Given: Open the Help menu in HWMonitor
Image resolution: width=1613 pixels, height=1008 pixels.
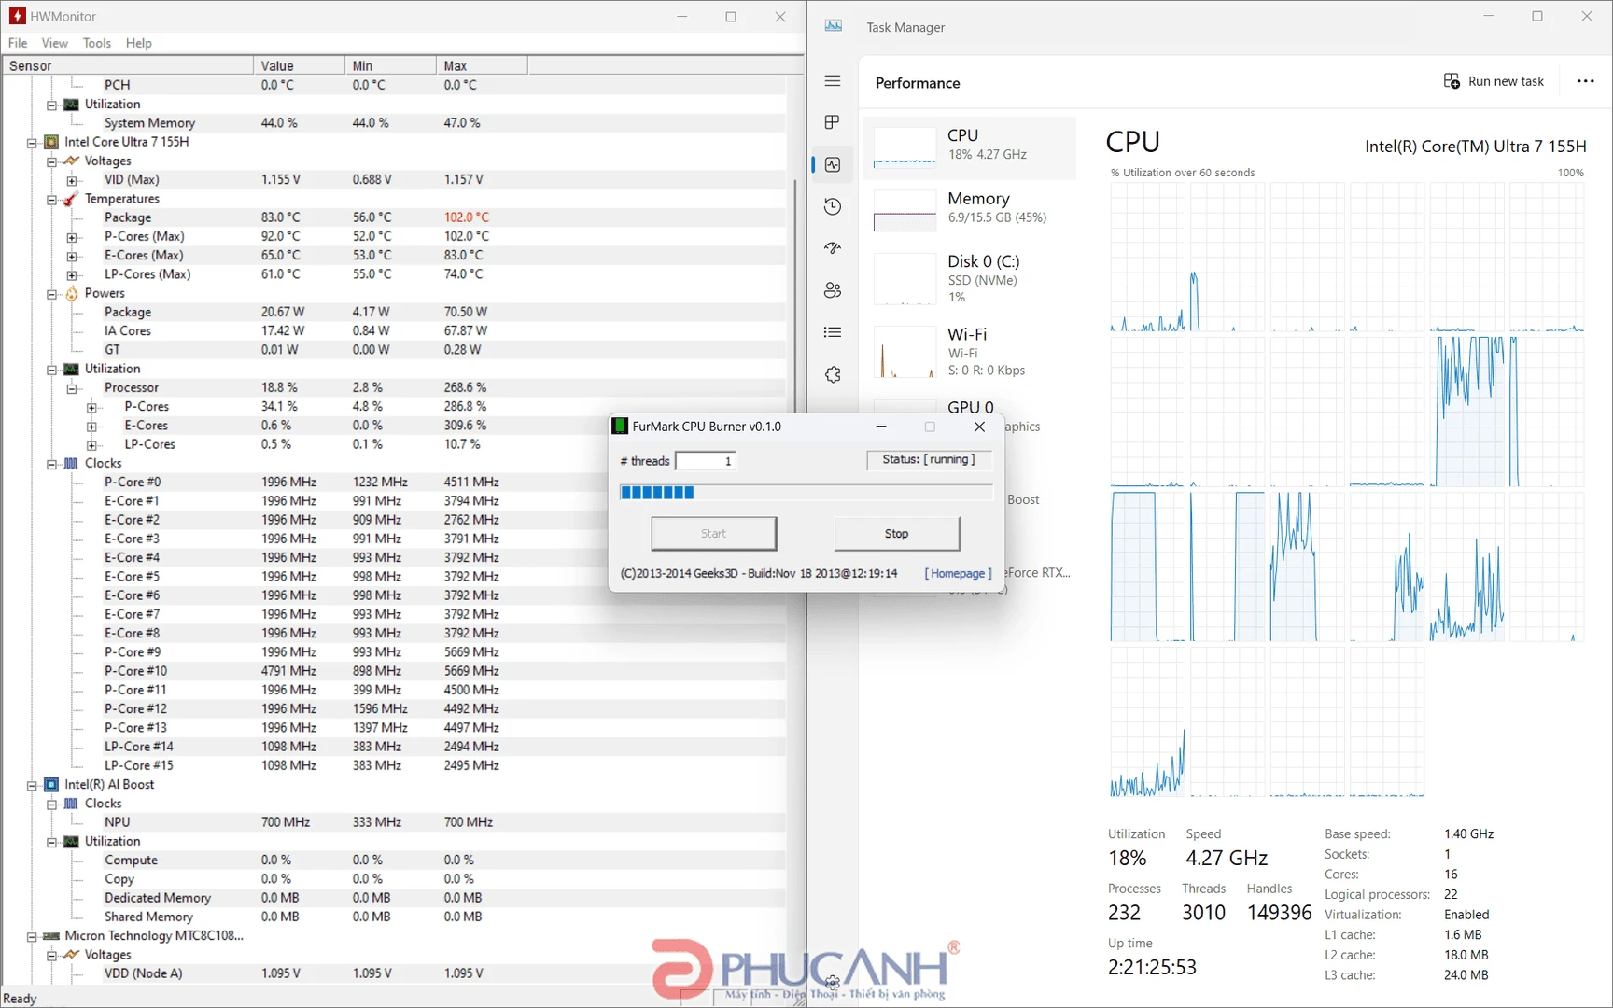Looking at the screenshot, I should pos(139,43).
